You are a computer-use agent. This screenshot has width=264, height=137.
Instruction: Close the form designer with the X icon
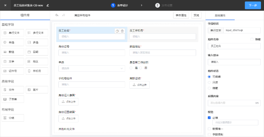pyautogui.click(x=5, y=5)
